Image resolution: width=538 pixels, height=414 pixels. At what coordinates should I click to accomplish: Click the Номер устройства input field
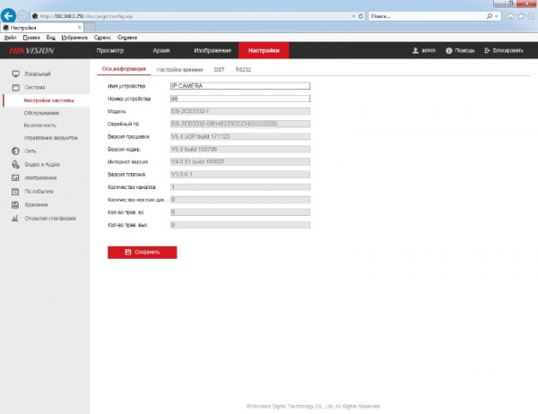(240, 99)
